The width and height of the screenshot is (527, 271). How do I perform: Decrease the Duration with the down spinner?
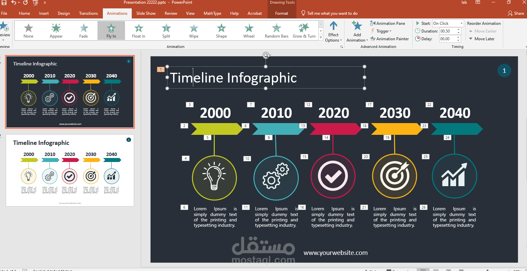point(458,33)
